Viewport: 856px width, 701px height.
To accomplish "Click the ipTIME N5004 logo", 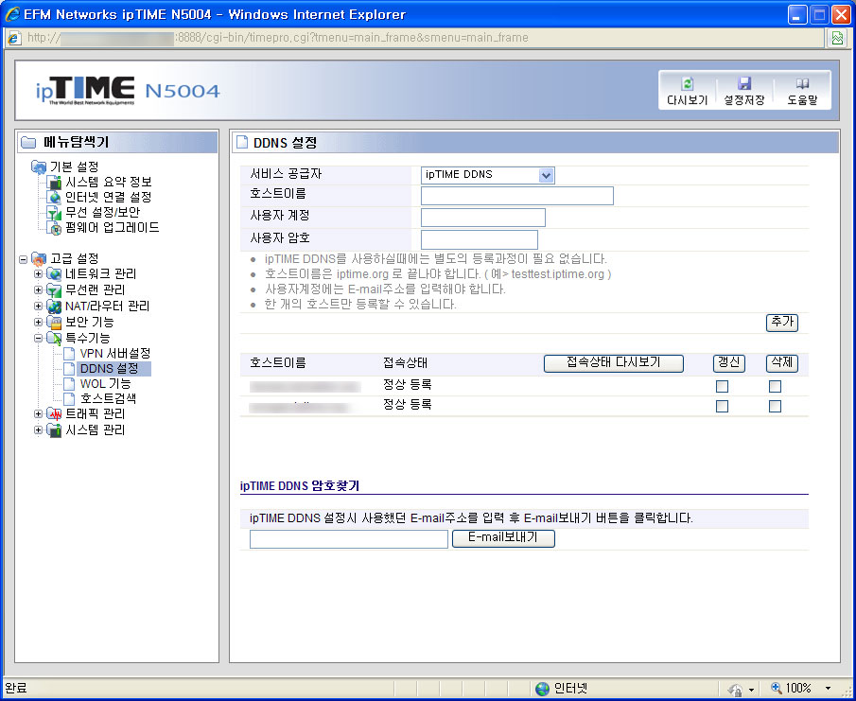I will coord(128,91).
